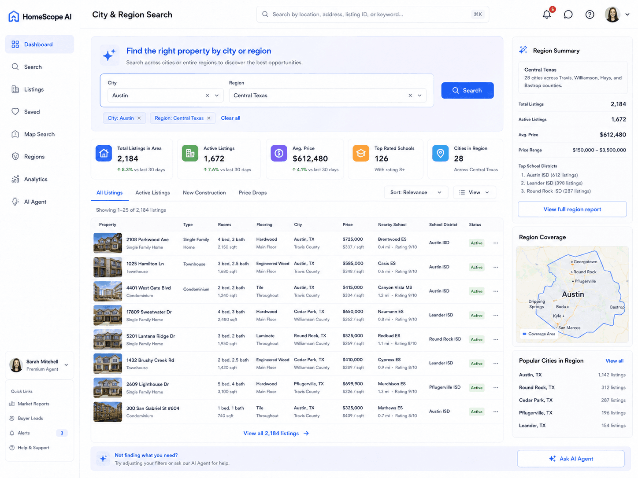Open more options for 17809 Sweetwater Dr
The height and width of the screenshot is (478, 638).
pyautogui.click(x=496, y=315)
